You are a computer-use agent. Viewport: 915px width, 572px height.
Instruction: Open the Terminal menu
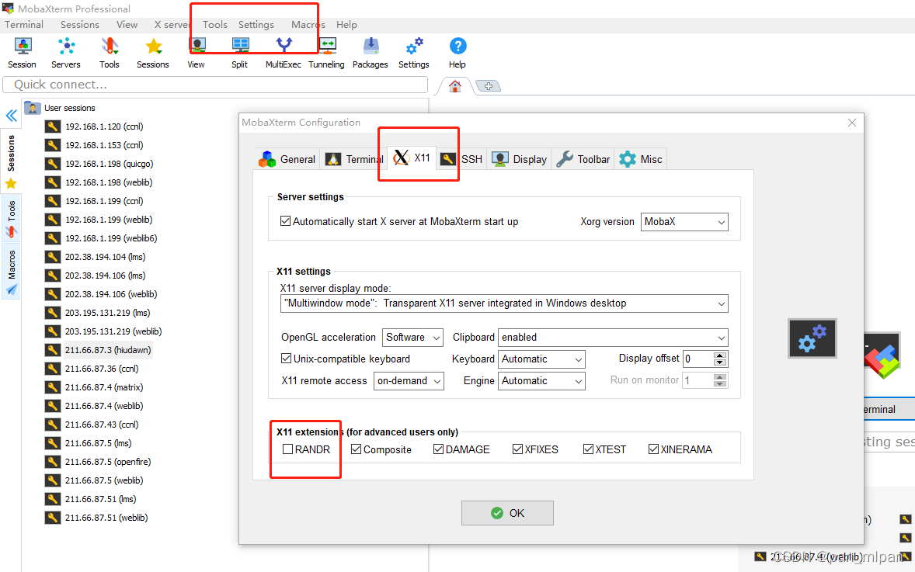(24, 25)
